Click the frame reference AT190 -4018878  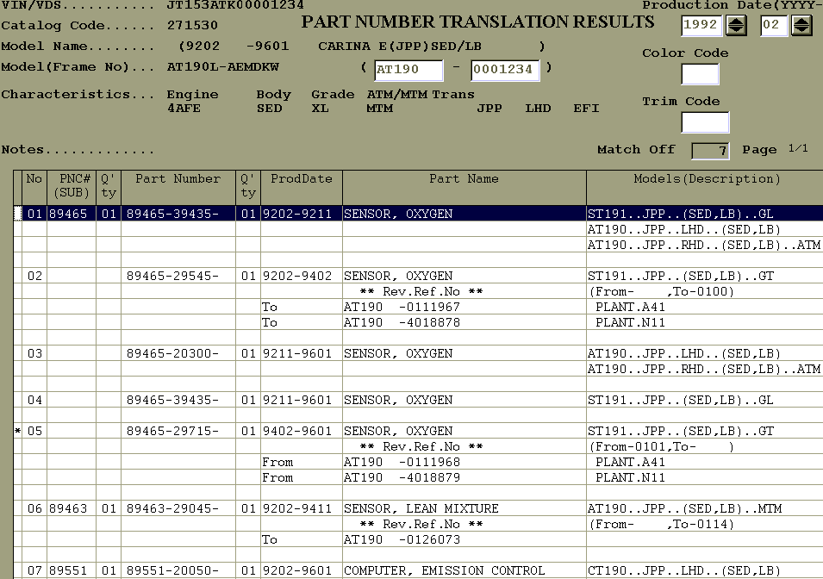[402, 322]
